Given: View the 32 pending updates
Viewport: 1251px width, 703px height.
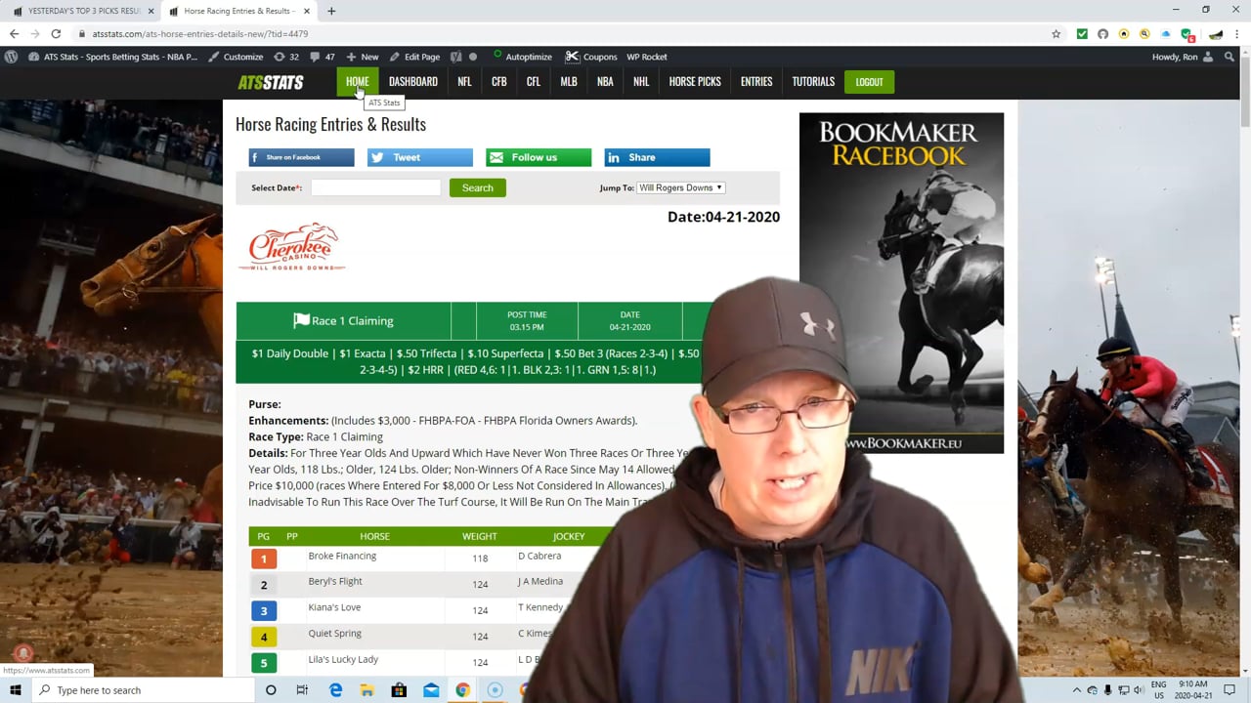Looking at the screenshot, I should pyautogui.click(x=286, y=57).
